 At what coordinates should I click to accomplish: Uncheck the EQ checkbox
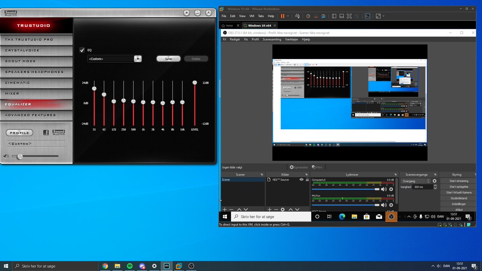coord(82,50)
